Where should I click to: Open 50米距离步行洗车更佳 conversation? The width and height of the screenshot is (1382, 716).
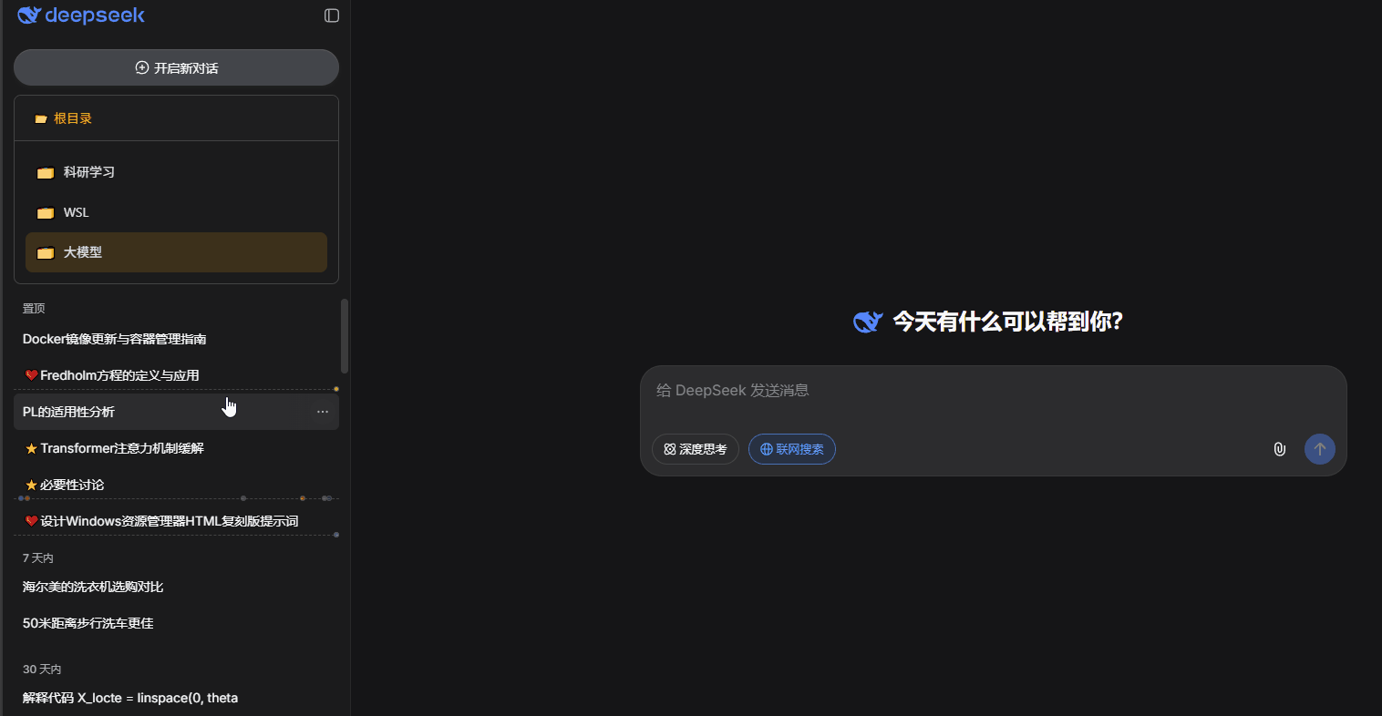pyautogui.click(x=88, y=623)
